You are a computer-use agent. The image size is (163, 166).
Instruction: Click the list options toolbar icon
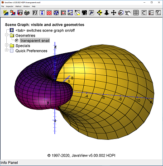(x=151, y=13)
